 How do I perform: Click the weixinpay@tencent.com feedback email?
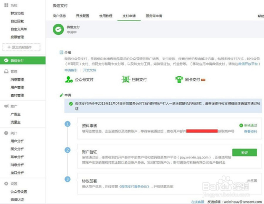pos(243,202)
